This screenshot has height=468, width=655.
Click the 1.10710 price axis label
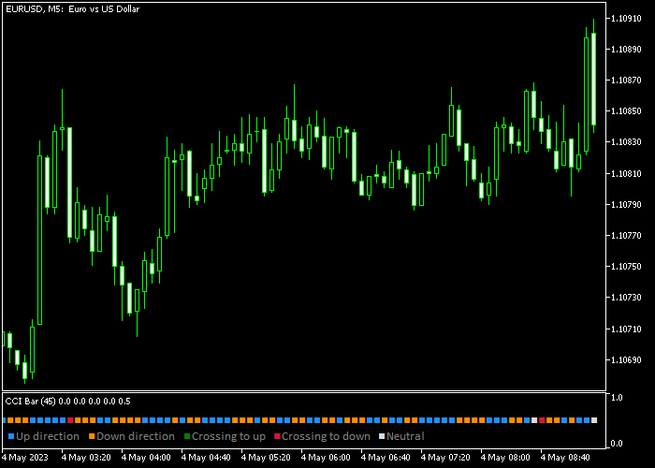(x=626, y=329)
